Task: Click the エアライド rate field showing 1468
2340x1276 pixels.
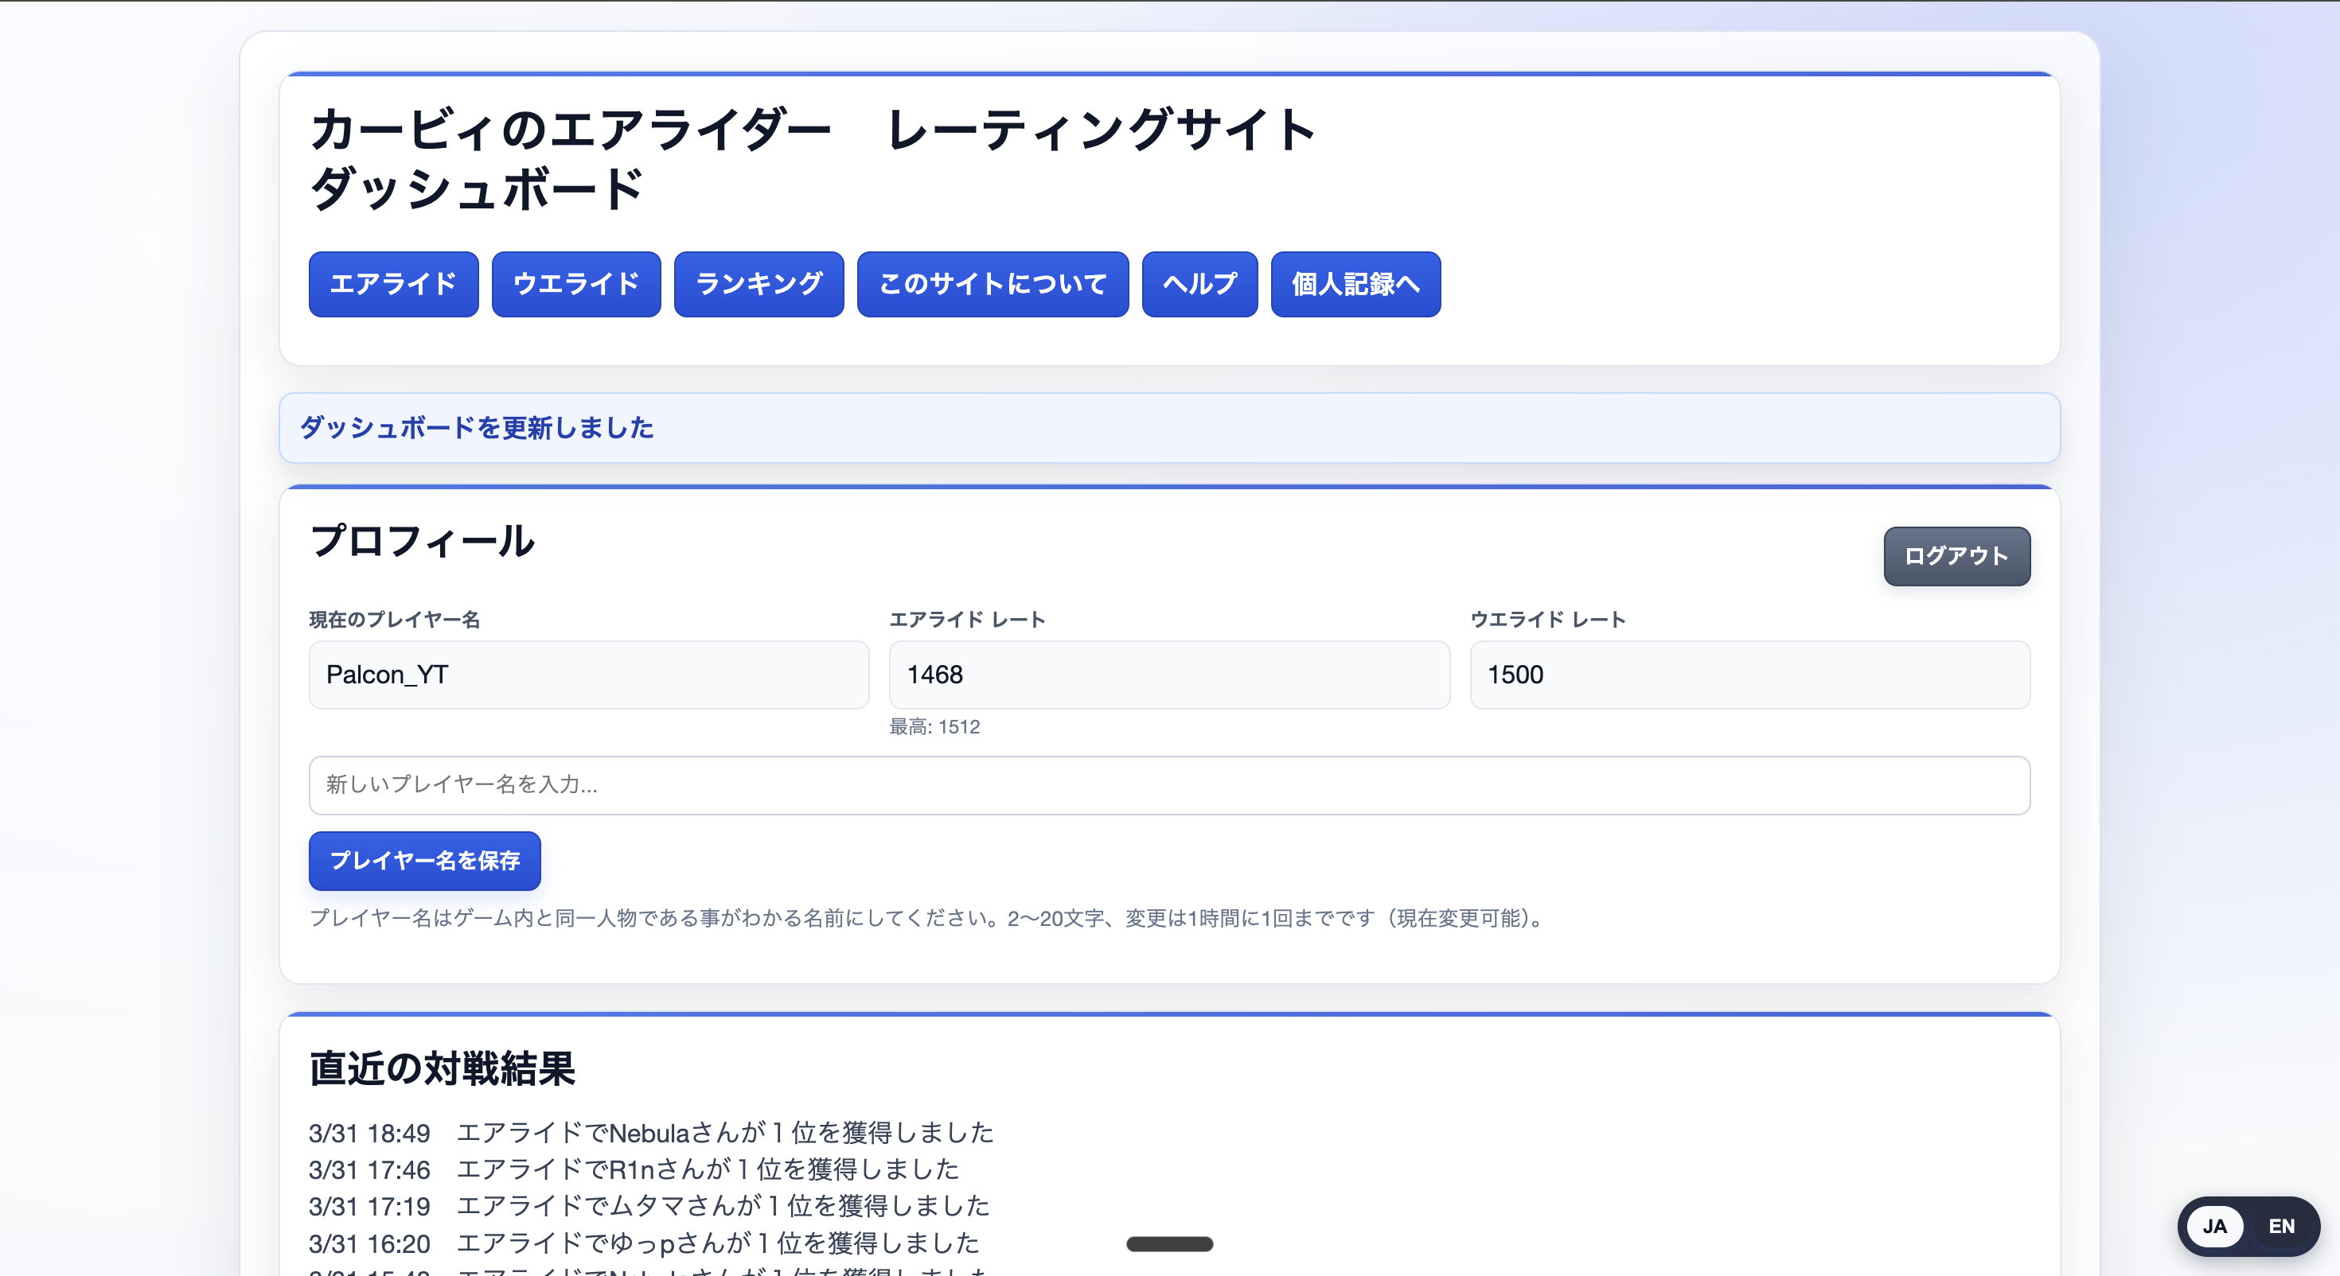Action: click(1169, 675)
